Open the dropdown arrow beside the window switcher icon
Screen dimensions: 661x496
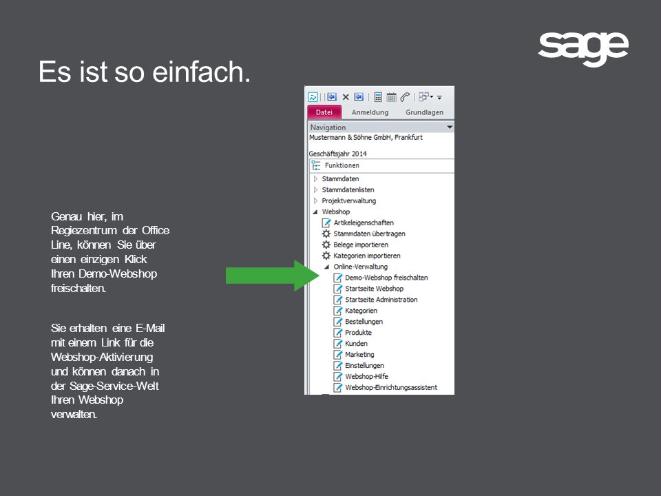tap(431, 97)
